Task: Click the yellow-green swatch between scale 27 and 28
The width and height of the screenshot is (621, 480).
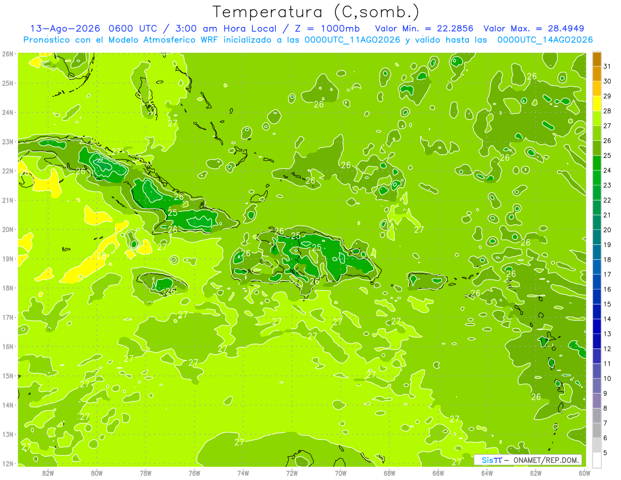Action: click(x=597, y=119)
